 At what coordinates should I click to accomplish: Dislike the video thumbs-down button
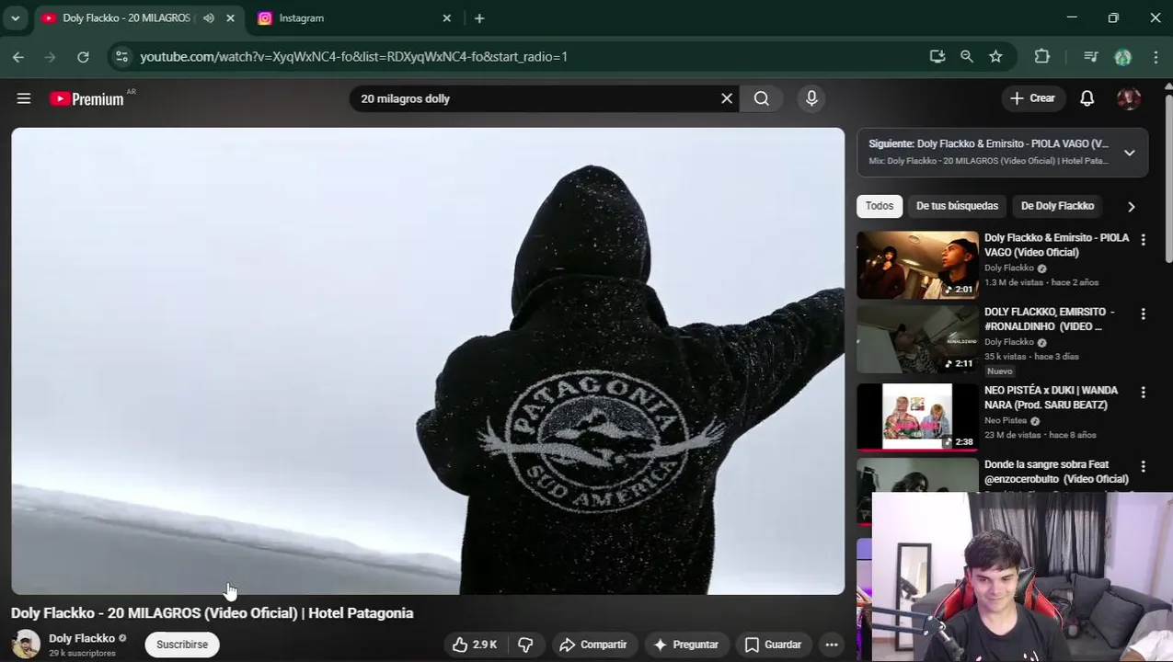tap(526, 645)
